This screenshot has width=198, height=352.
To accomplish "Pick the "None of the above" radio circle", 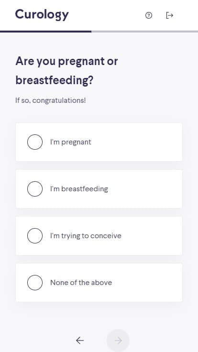I will pos(35,282).
